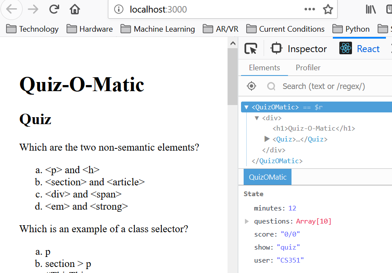Expand the questions Array[10] state
Image resolution: width=392 pixels, height=273 pixels.
[x=247, y=221]
